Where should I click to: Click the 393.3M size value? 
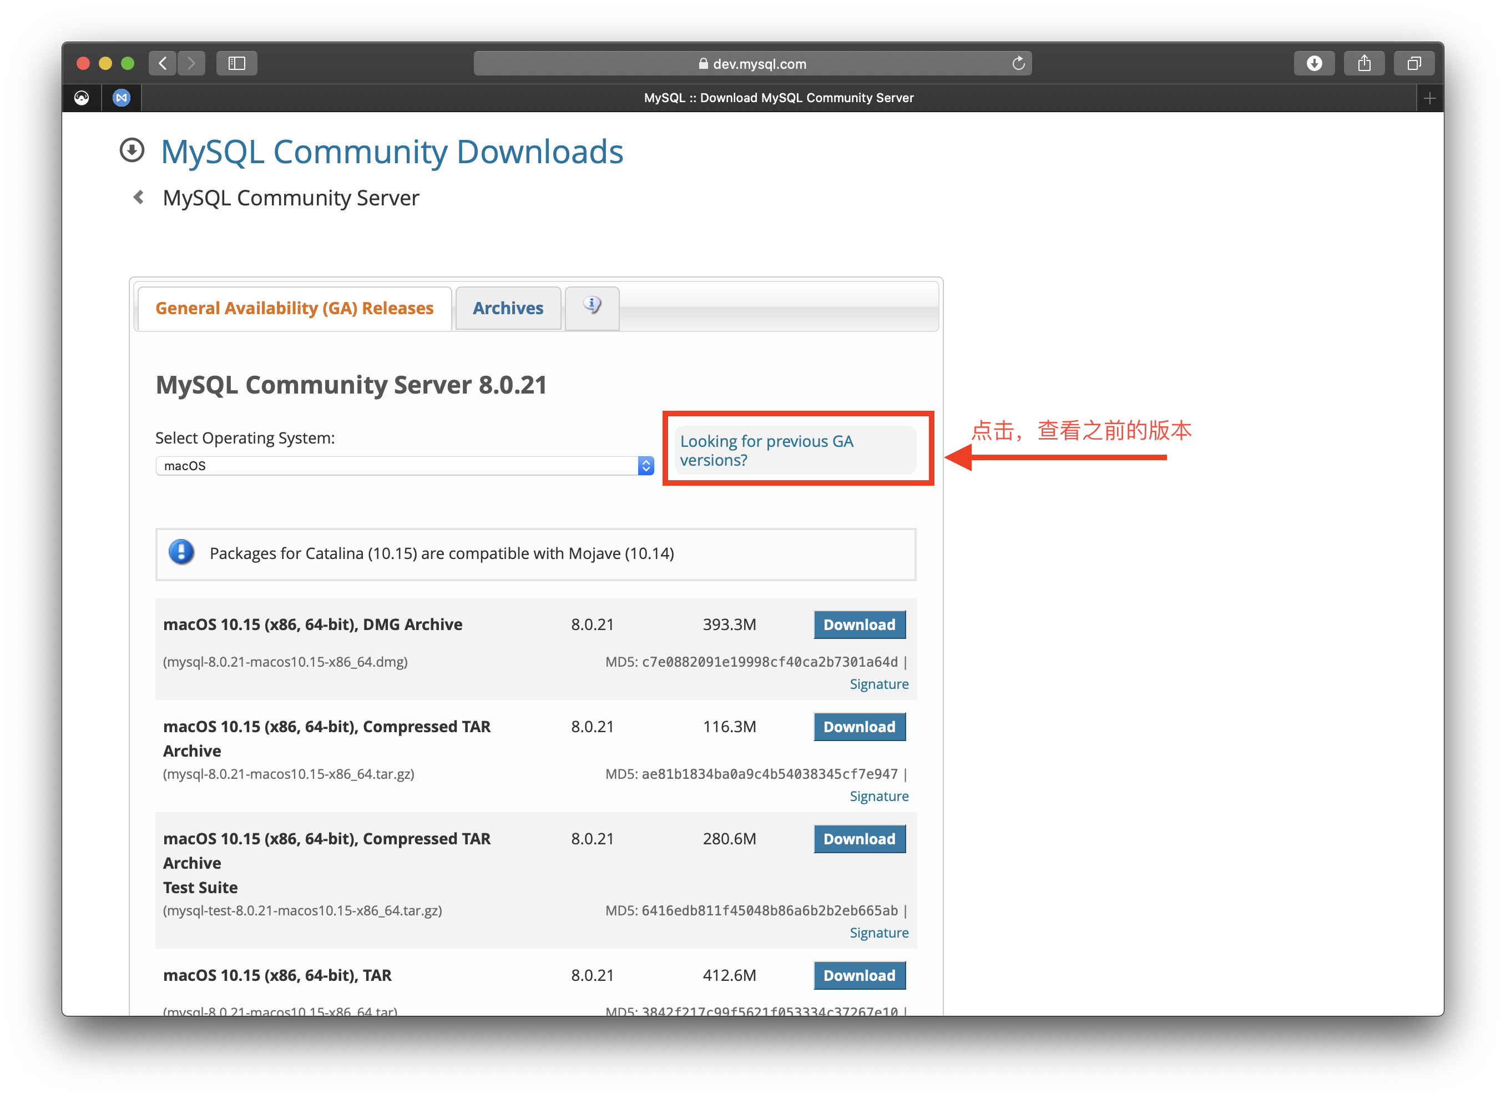pyautogui.click(x=729, y=624)
